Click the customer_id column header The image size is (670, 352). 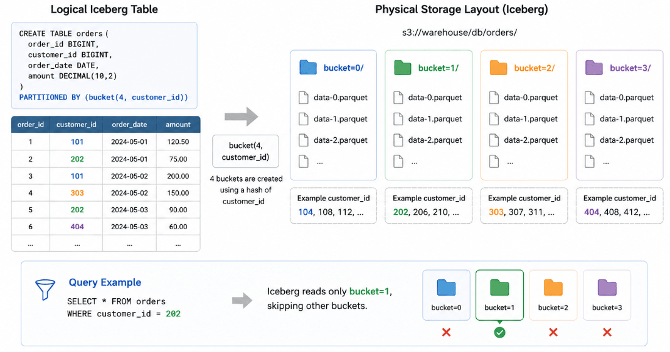coord(77,125)
